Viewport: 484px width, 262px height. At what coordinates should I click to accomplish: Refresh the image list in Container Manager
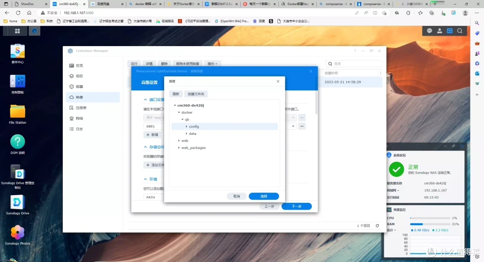click(377, 226)
